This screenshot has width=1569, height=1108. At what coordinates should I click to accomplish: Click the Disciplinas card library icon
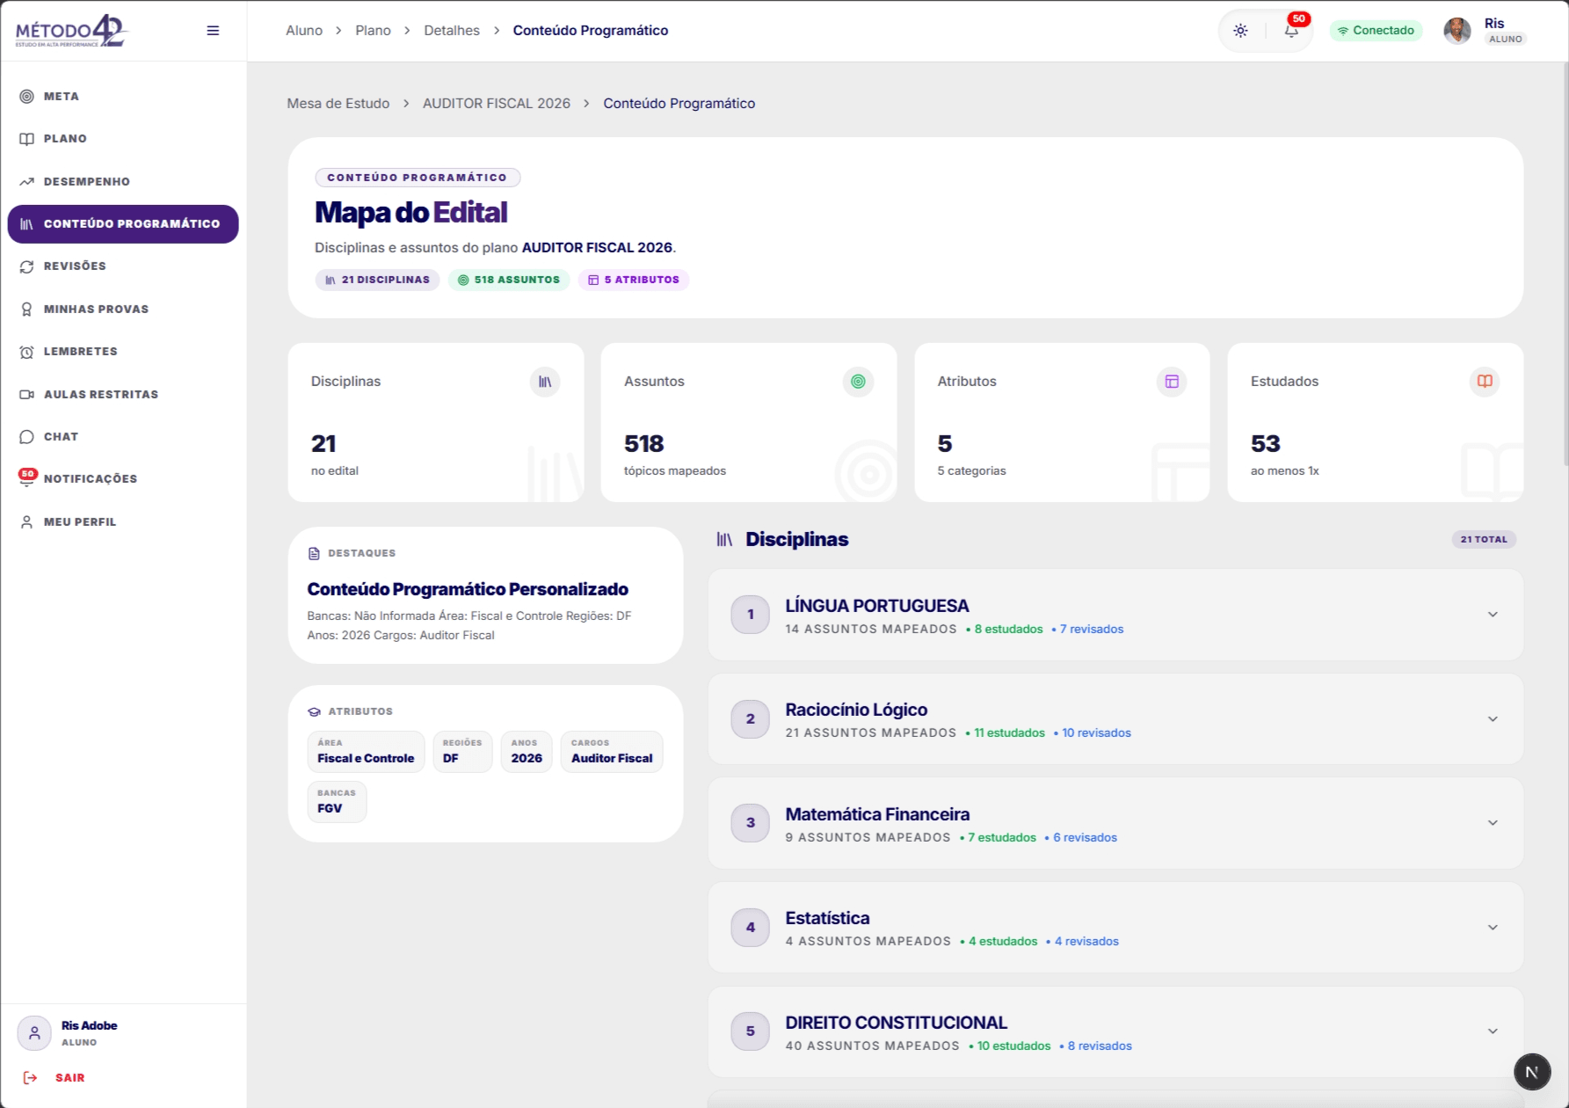(545, 382)
